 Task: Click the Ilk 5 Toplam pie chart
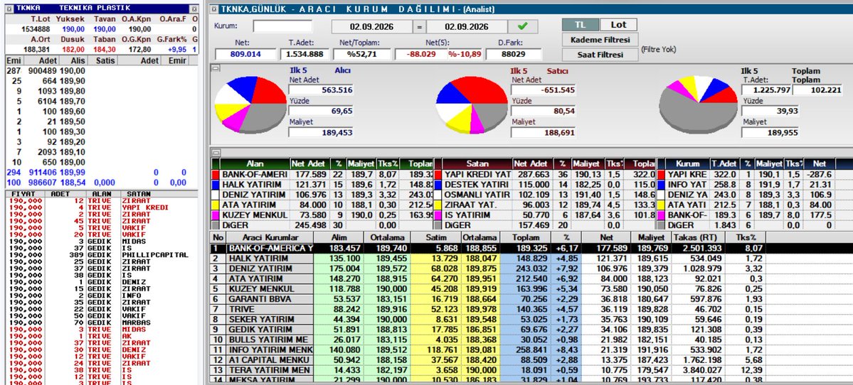coord(698,105)
